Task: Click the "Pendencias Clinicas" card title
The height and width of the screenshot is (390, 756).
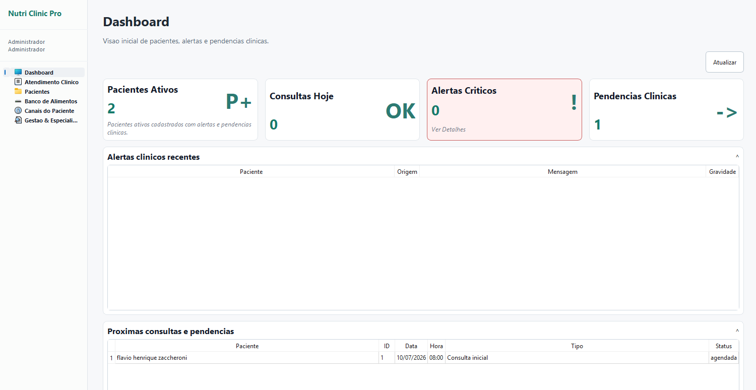Action: point(635,96)
